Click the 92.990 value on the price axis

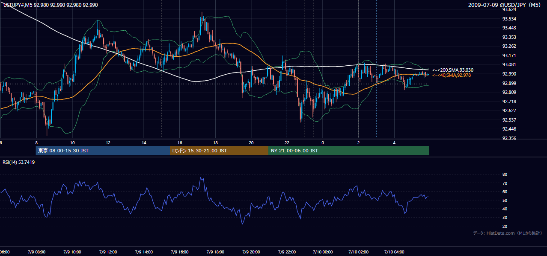[x=509, y=74]
